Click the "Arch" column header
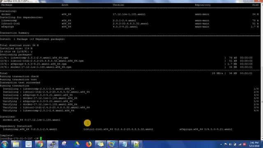This screenshot has height=148, width=263. (x=65, y=5)
